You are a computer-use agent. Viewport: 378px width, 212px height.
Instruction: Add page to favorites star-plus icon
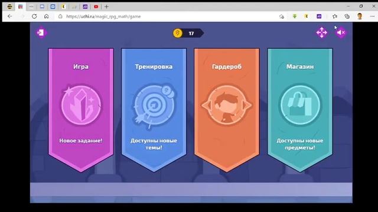pyautogui.click(x=282, y=16)
